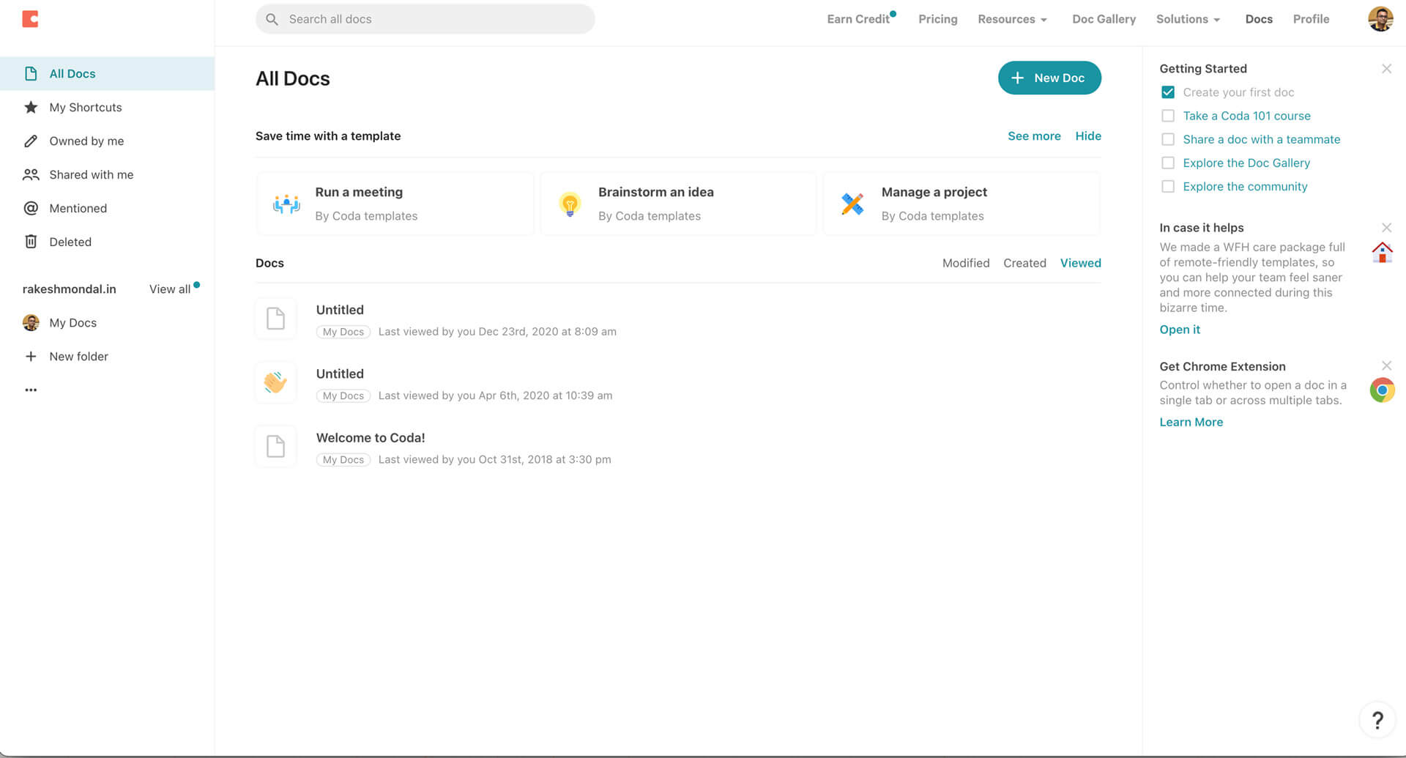Select the Run a meeting title

(359, 192)
